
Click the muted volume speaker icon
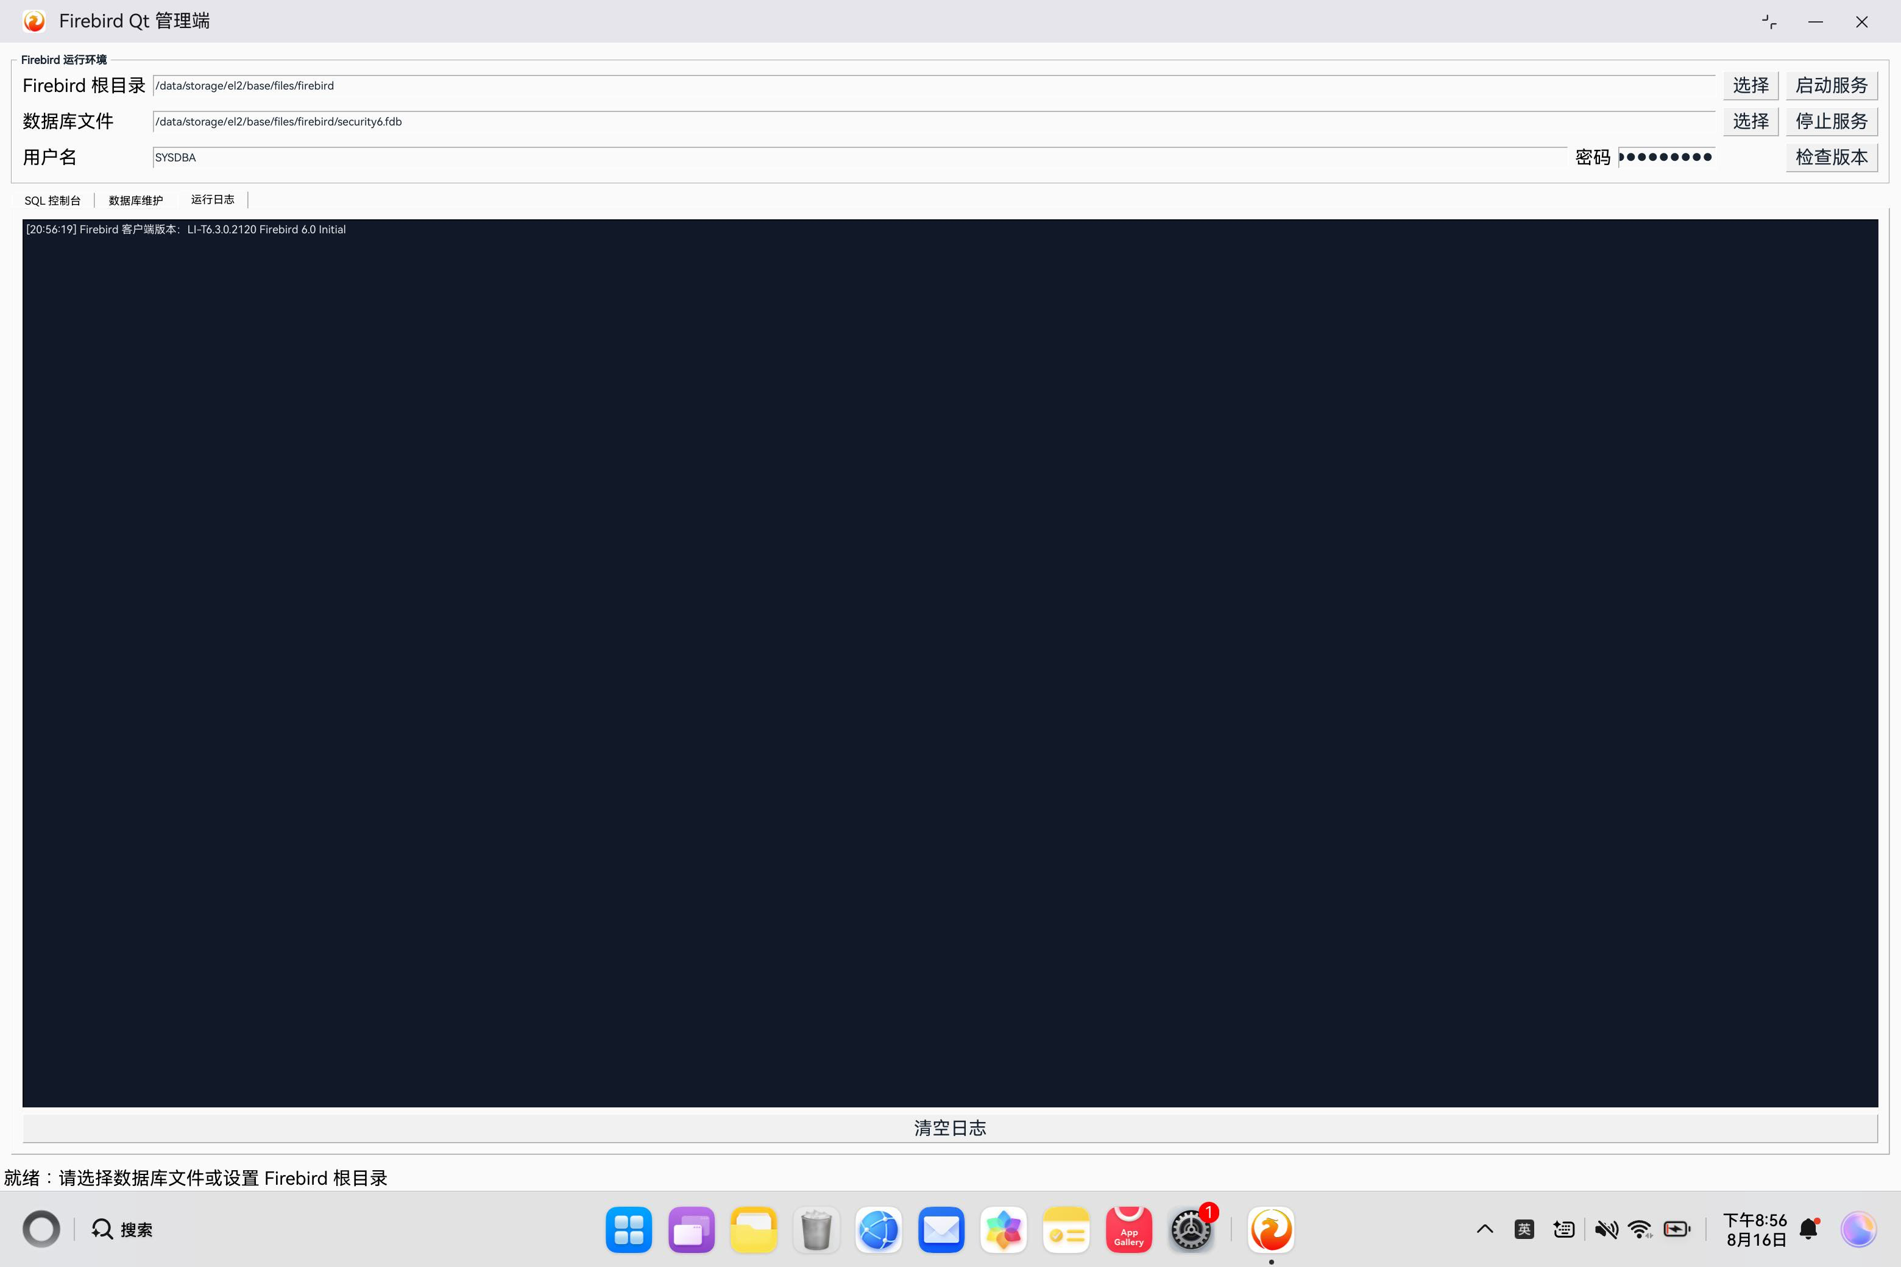(x=1606, y=1230)
